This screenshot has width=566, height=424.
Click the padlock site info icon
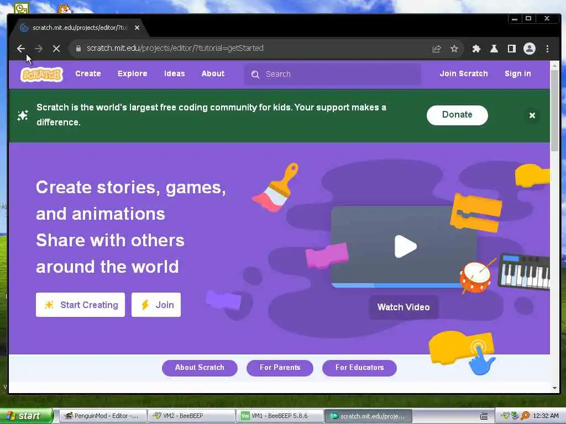click(x=78, y=49)
